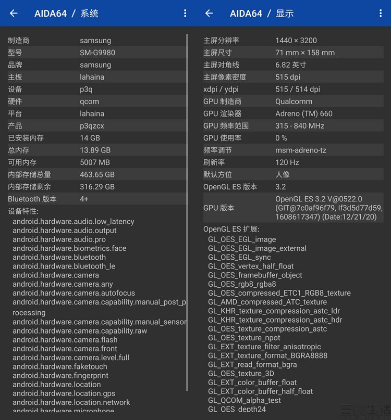Select the GPU 使用率 0 % row

point(294,138)
